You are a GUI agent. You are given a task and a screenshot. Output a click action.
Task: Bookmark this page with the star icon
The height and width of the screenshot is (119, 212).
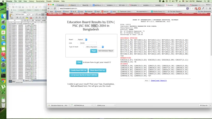tap(193, 8)
